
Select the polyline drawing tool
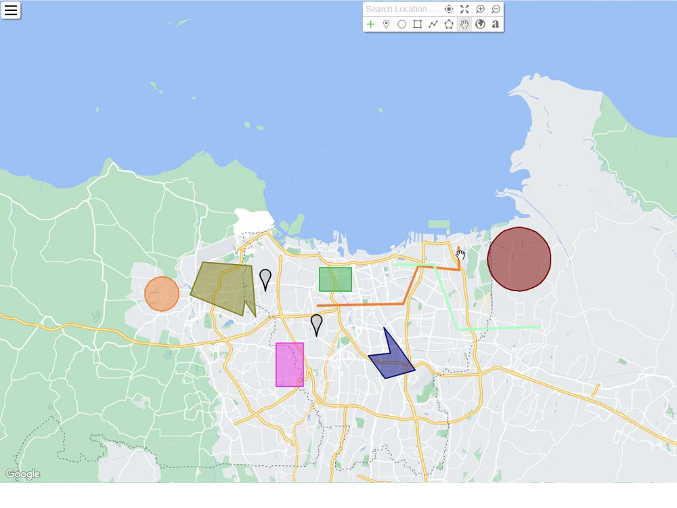pos(433,24)
